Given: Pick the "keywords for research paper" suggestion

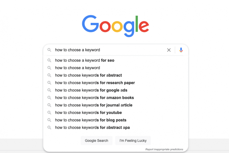Looking at the screenshot, I should pyautogui.click(x=116, y=83).
